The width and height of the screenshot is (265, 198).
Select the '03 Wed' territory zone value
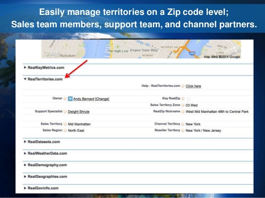(191, 105)
